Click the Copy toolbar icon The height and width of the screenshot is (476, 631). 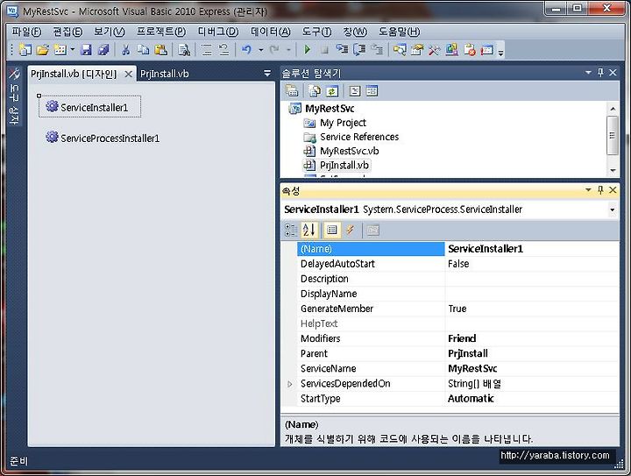tap(143, 50)
